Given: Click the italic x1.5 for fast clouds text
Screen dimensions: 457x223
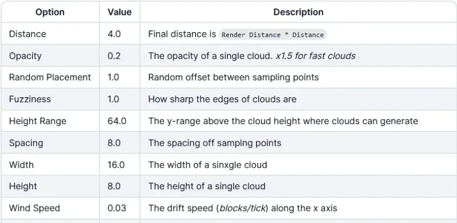Looking at the screenshot, I should pyautogui.click(x=315, y=56).
